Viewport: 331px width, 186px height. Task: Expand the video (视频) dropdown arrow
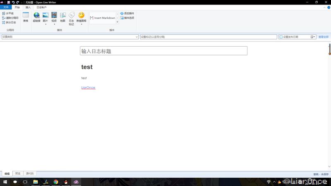(x=54, y=24)
